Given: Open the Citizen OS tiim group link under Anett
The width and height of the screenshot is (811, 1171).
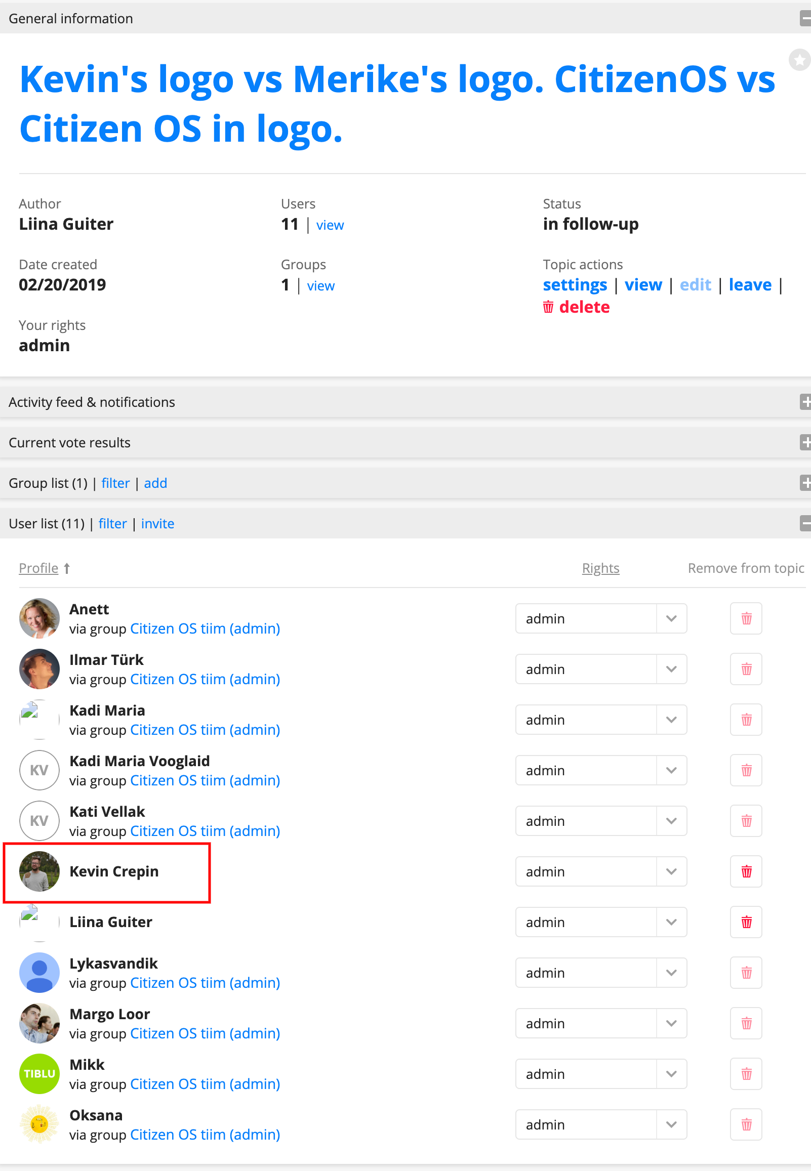Looking at the screenshot, I should 205,629.
